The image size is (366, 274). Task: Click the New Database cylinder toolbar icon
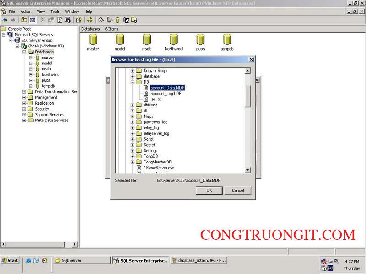[118, 20]
